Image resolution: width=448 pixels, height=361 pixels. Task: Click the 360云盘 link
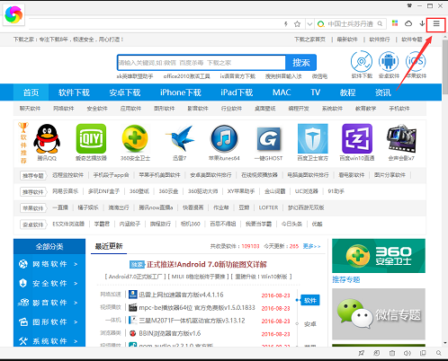click(168, 191)
